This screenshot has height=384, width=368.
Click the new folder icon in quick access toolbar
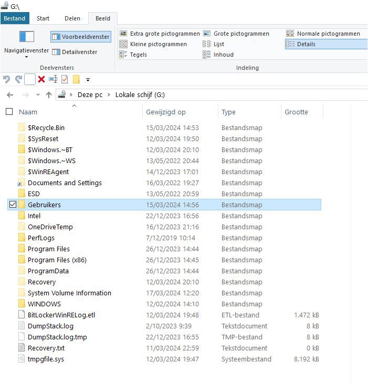coord(76,79)
